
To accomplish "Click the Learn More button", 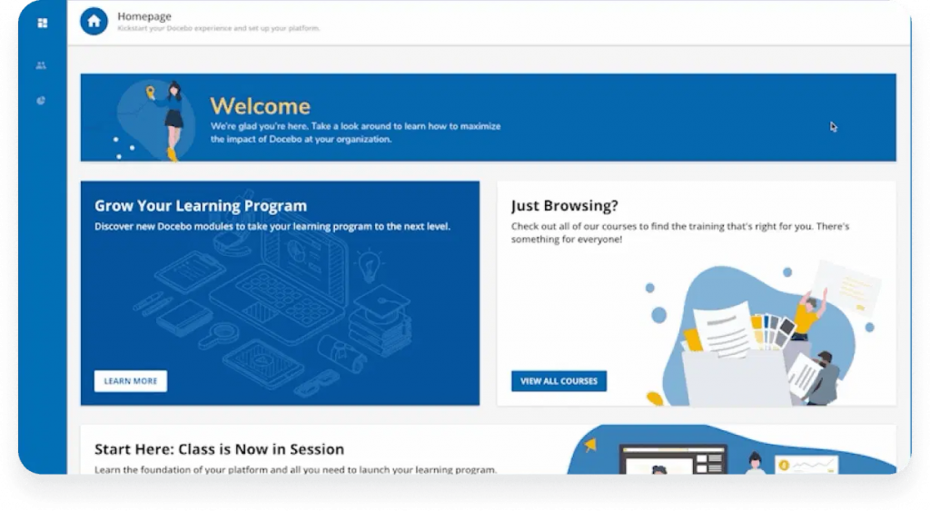I will (131, 381).
